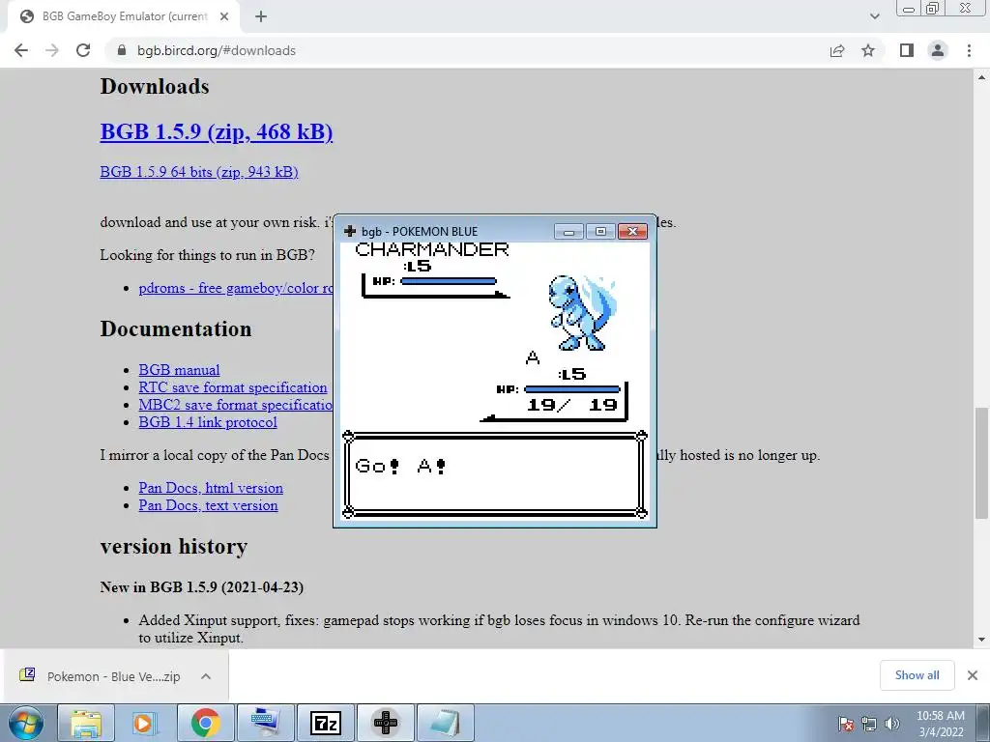Click the page scrollbar up arrow

tap(982, 77)
